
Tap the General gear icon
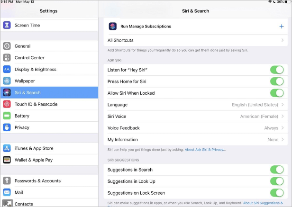[7, 46]
